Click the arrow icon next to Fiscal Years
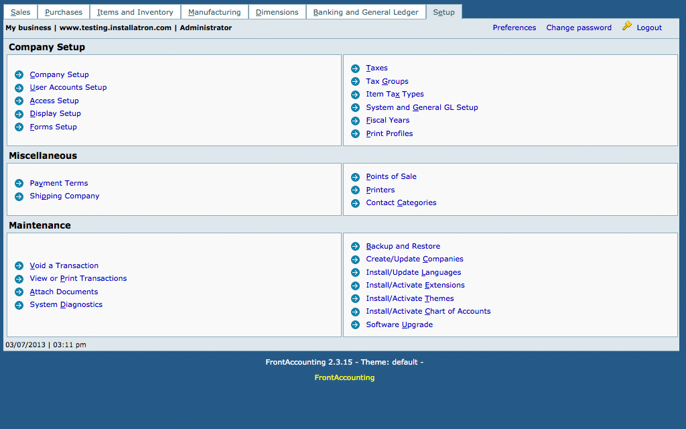Screen dimensions: 686x429 pyautogui.click(x=355, y=121)
